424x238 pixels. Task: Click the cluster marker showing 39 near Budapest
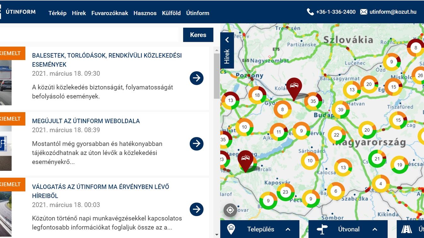pyautogui.click(x=341, y=110)
